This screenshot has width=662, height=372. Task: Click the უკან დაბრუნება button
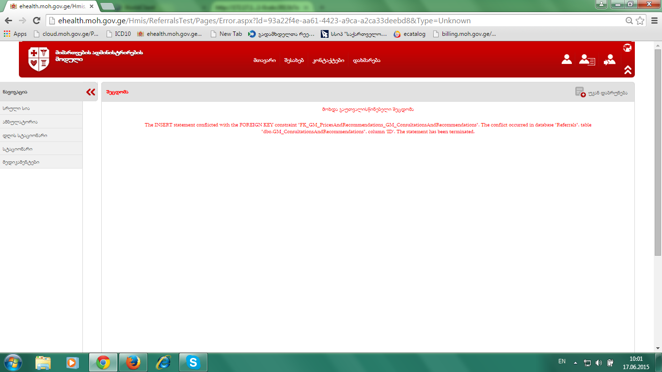(601, 92)
